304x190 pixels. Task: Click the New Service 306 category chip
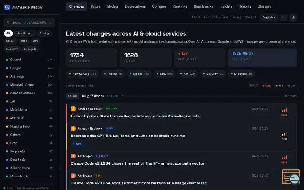(82, 74)
